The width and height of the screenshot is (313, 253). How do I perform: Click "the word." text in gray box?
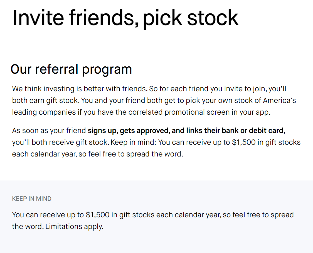[x=28, y=227]
